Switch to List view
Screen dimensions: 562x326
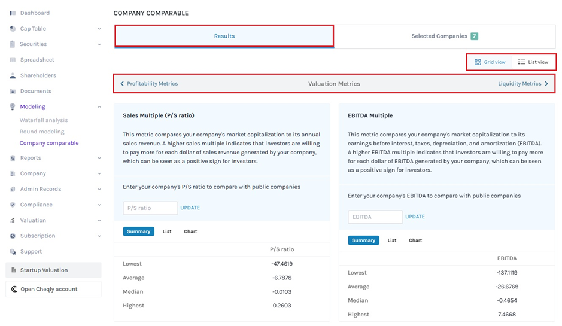(533, 62)
